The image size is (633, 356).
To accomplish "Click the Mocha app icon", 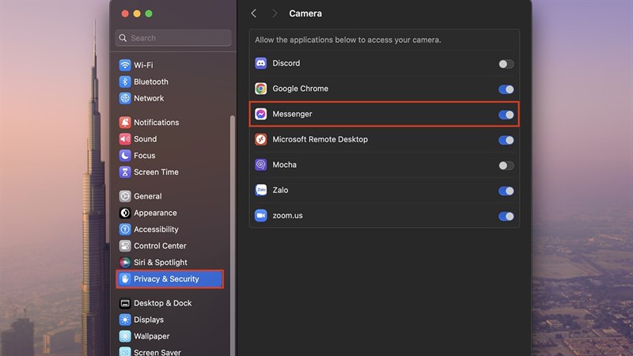I will tap(261, 165).
